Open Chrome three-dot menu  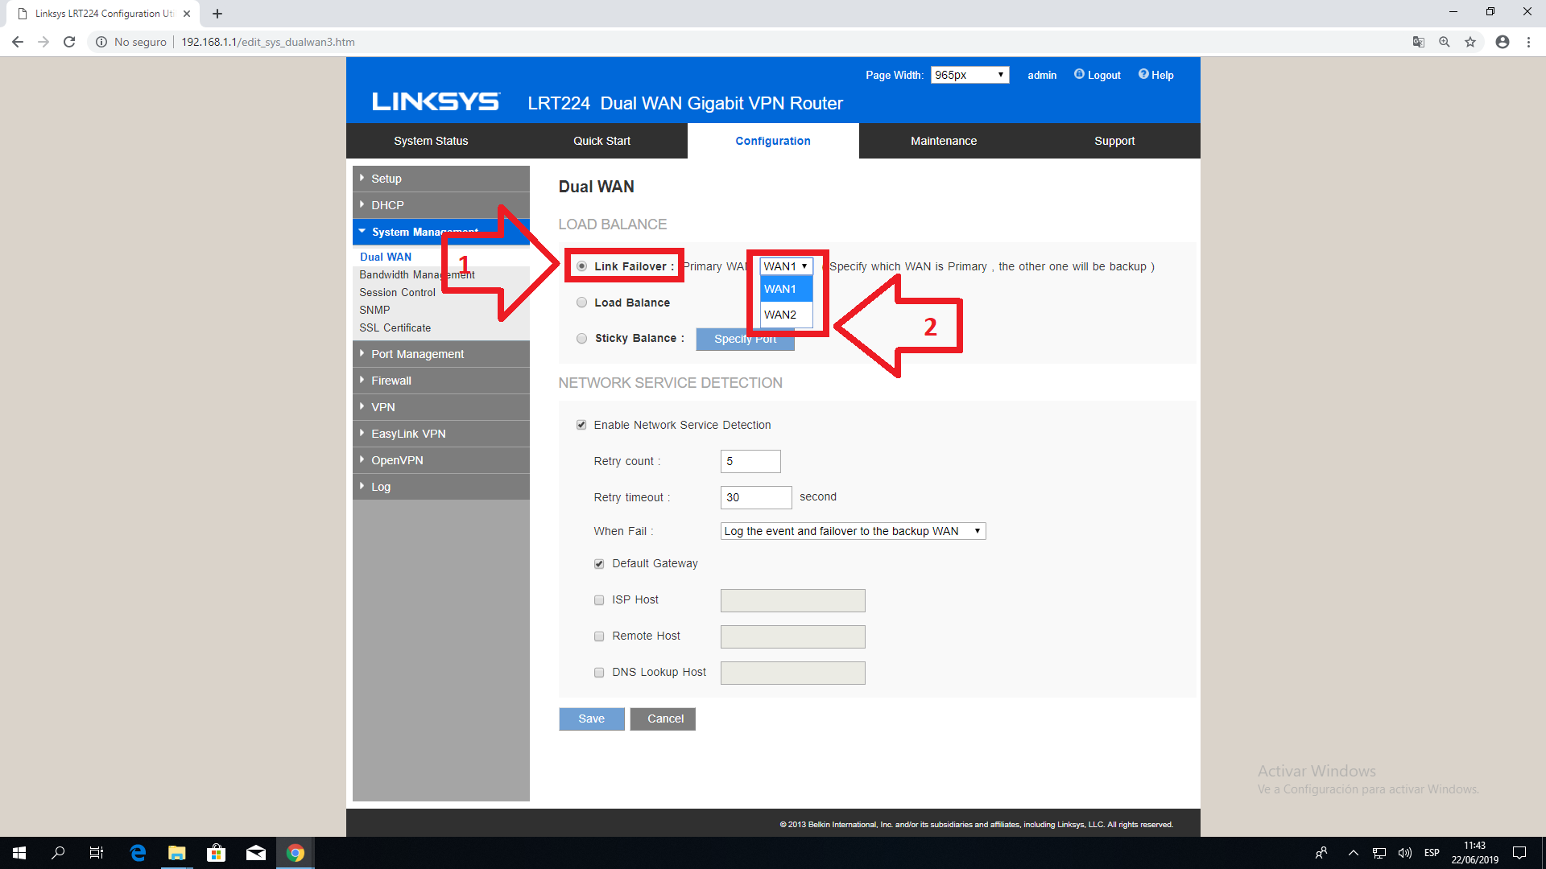tap(1528, 42)
